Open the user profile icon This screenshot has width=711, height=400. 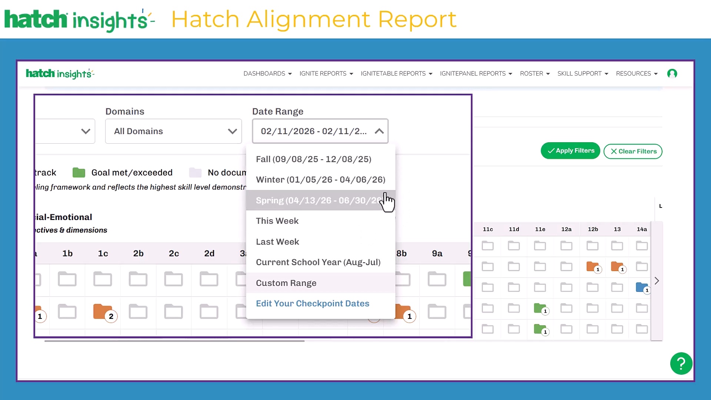[672, 74]
